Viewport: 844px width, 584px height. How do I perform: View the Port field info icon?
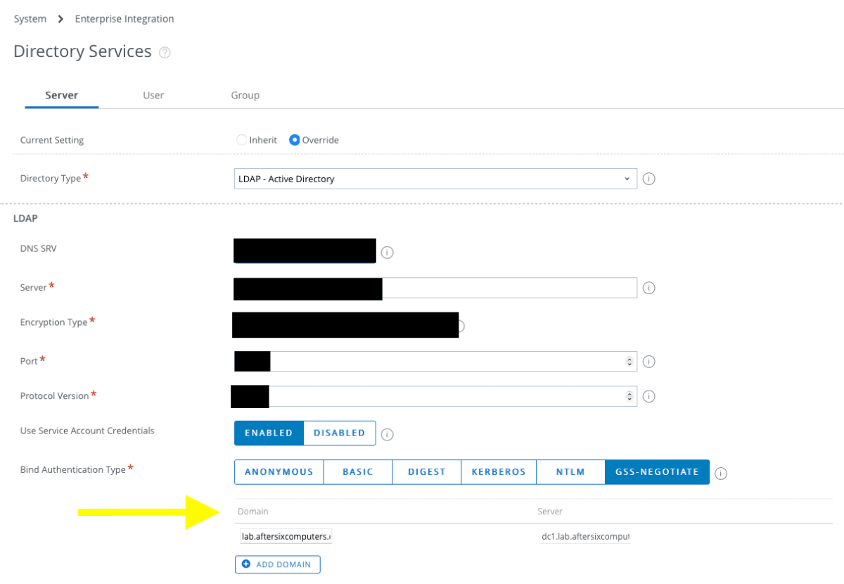(x=648, y=361)
